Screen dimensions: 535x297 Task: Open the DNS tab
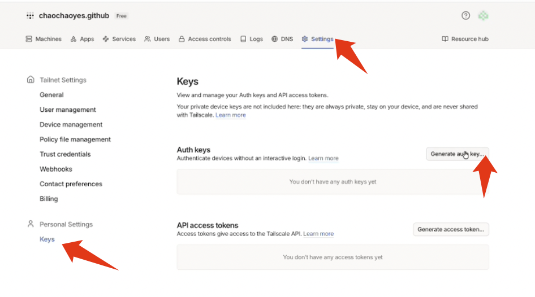282,39
